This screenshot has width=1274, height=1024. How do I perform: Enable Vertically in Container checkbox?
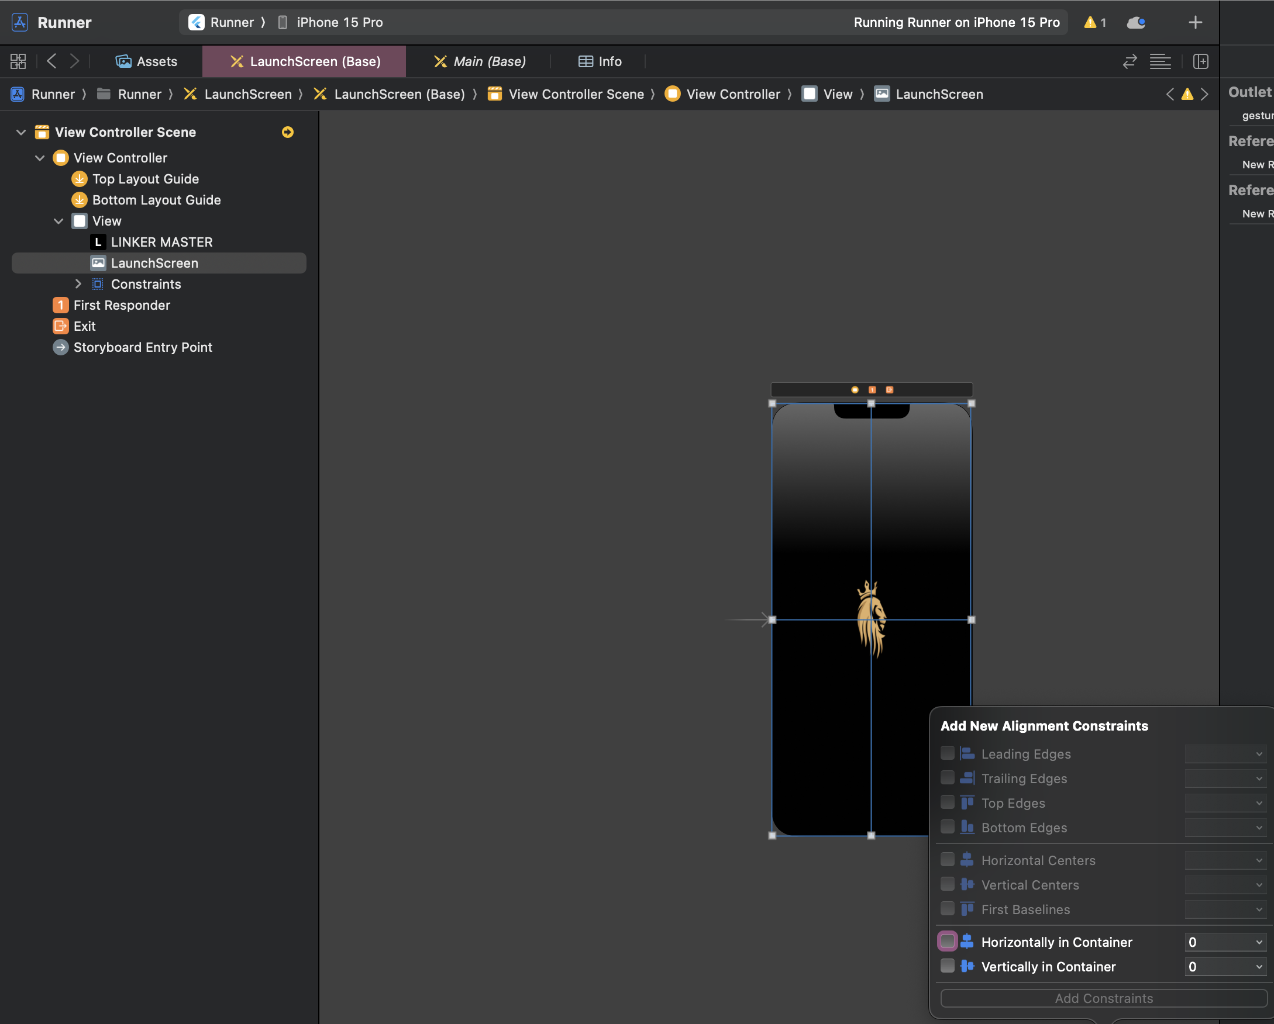(x=947, y=966)
